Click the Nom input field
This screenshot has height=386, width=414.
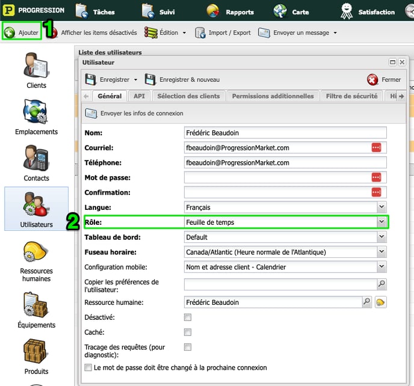point(285,133)
